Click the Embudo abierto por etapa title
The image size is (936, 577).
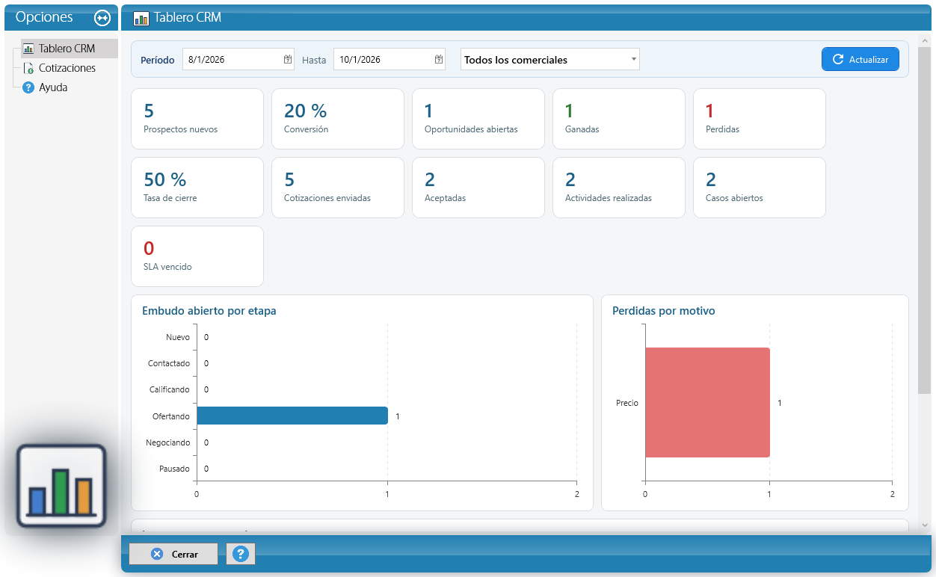coord(209,311)
